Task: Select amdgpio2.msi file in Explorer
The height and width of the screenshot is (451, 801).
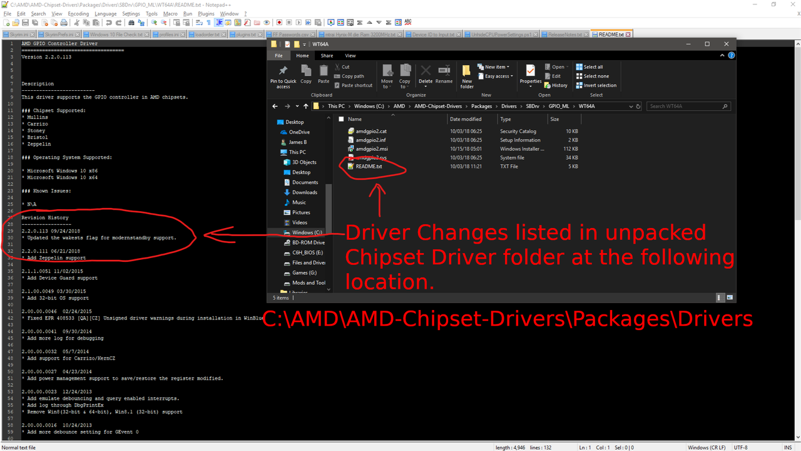Action: (x=372, y=149)
